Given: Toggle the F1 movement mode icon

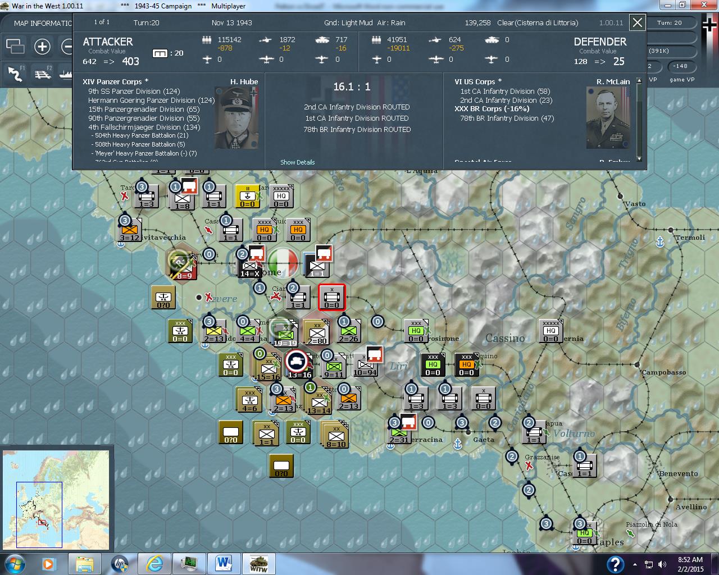Looking at the screenshot, I should (x=16, y=74).
